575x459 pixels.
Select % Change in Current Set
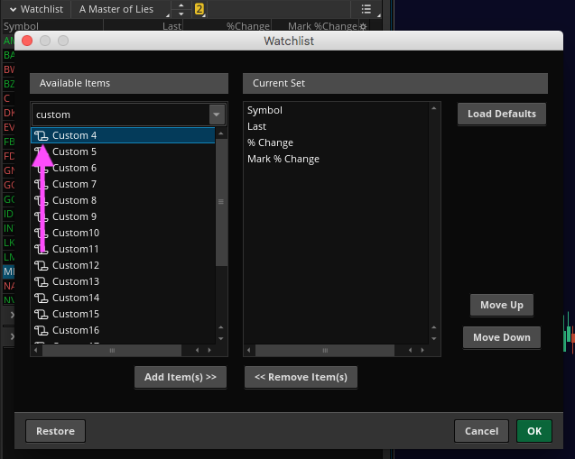tap(270, 142)
